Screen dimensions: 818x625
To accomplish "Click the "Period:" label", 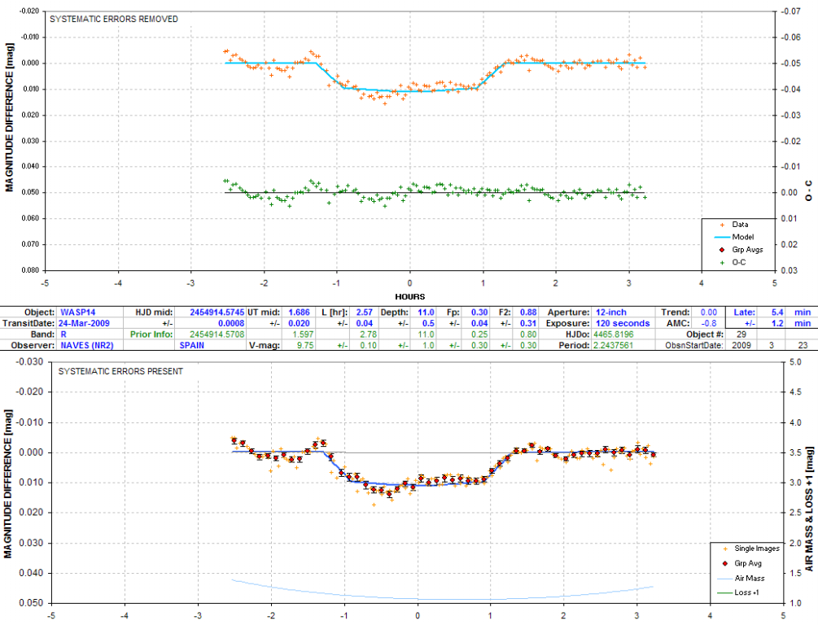I will point(575,345).
